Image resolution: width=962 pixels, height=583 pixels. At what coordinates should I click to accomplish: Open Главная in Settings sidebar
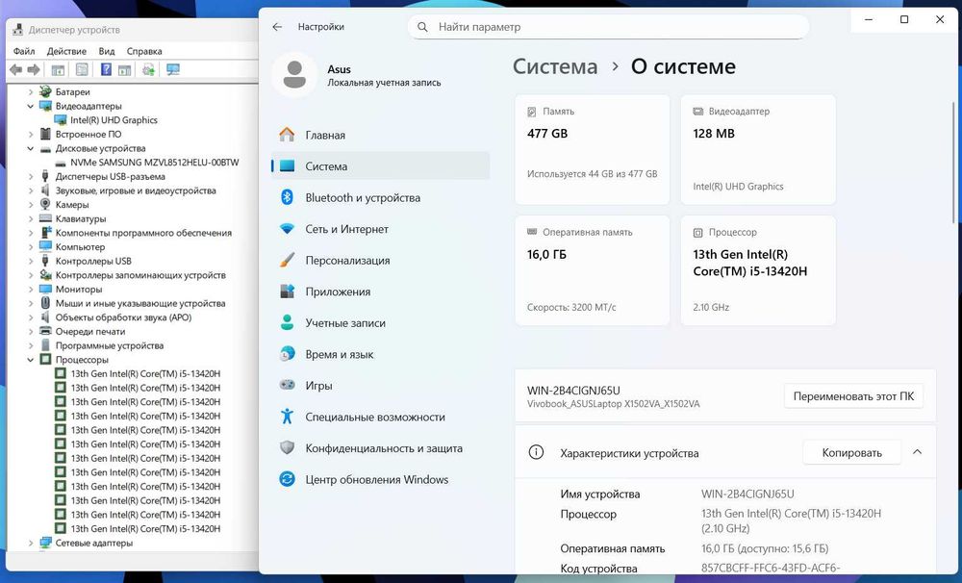(x=380, y=135)
